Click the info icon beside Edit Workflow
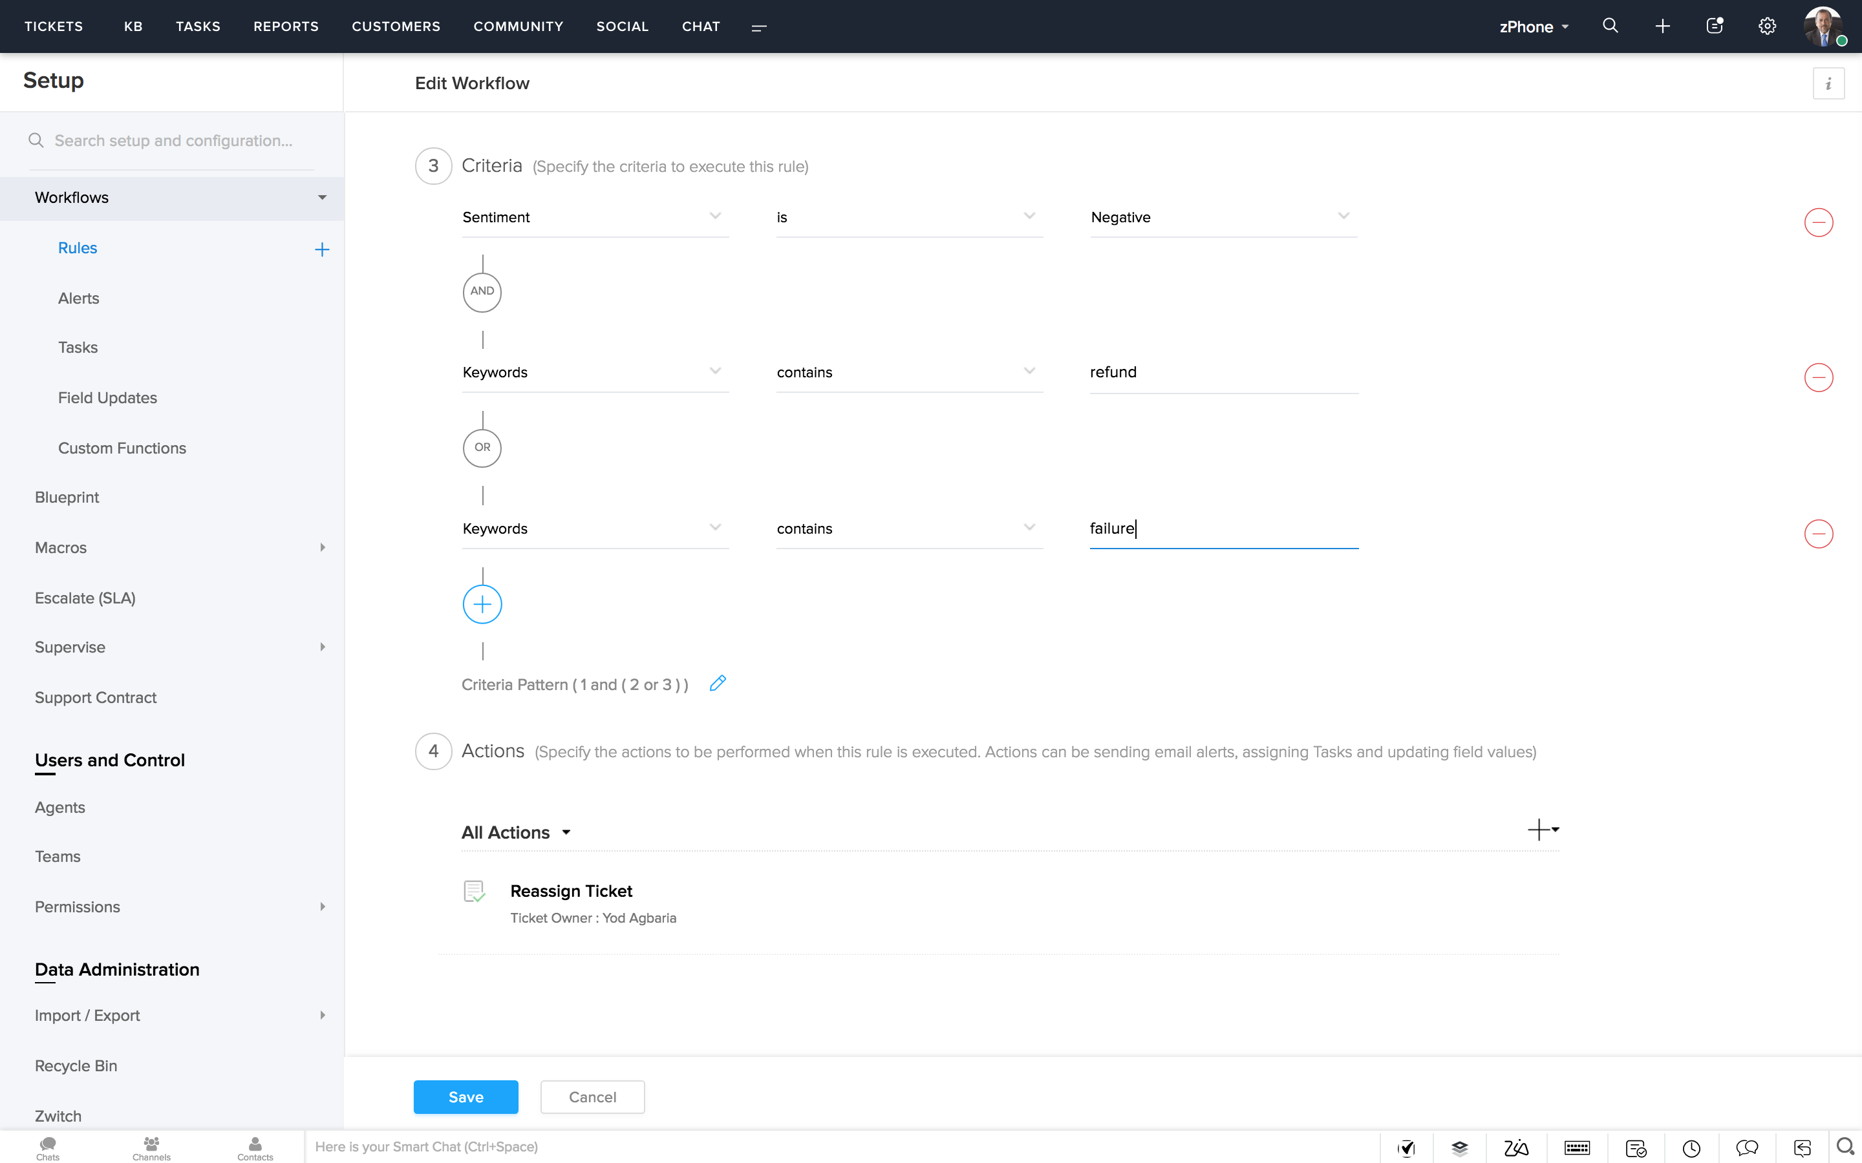The width and height of the screenshot is (1862, 1163). click(x=1828, y=83)
